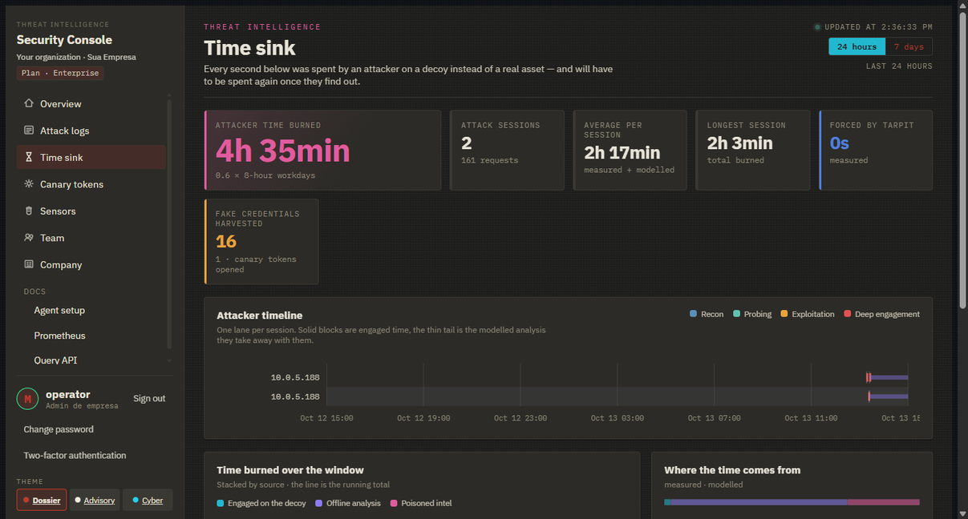Open the Company settings page
This screenshot has width=968, height=519.
(x=91, y=265)
